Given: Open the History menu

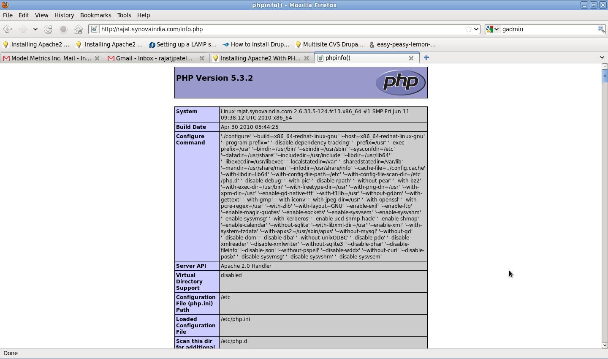Looking at the screenshot, I should point(64,15).
